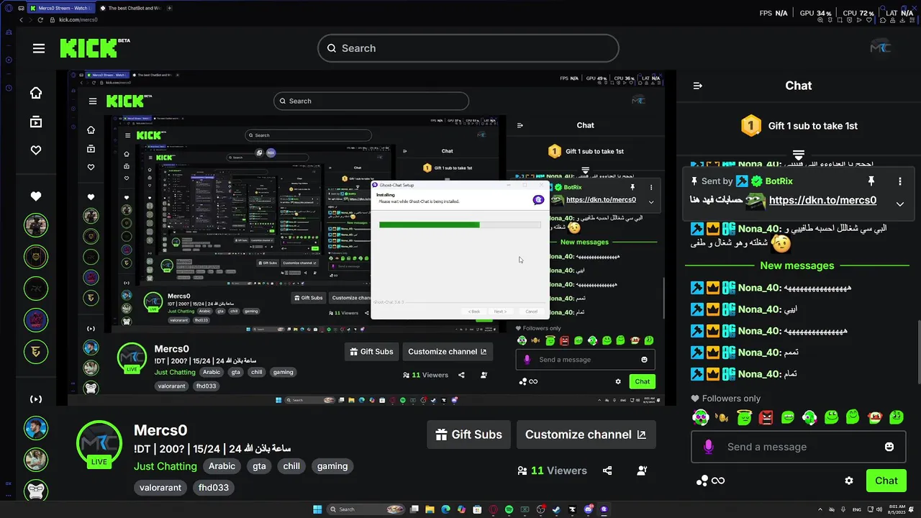The width and height of the screenshot is (921, 518).
Task: Click the 11 Viewers count below video
Action: pyautogui.click(x=553, y=471)
